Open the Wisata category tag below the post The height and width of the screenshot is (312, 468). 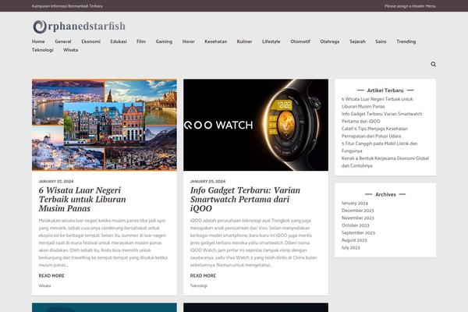[x=44, y=285]
